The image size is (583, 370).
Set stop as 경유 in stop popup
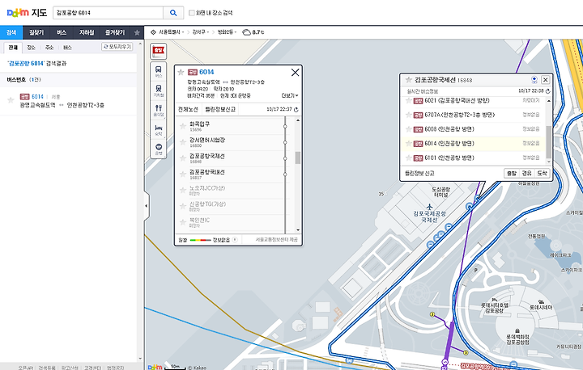(527, 174)
